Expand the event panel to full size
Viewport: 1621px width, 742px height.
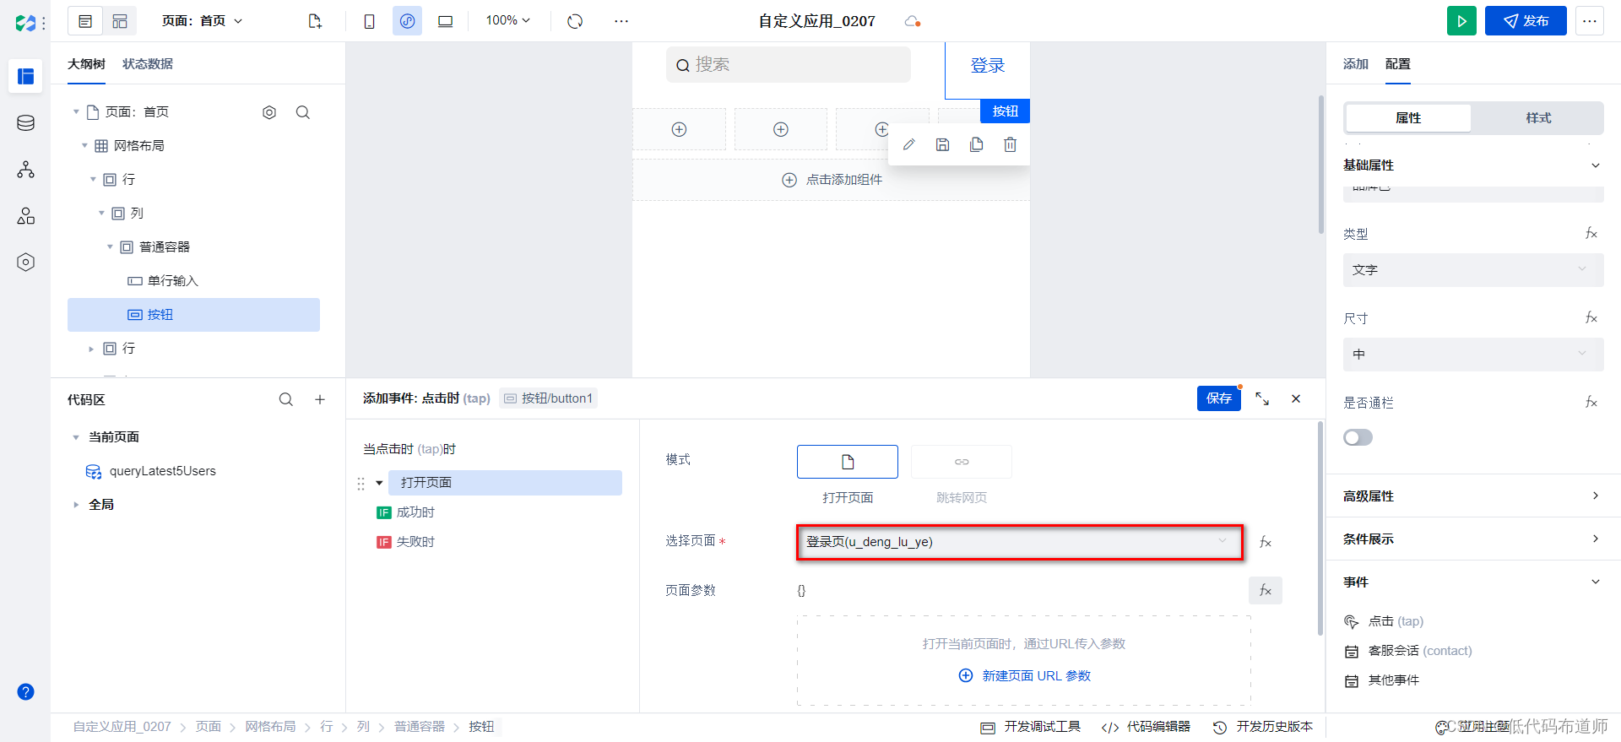click(1262, 398)
